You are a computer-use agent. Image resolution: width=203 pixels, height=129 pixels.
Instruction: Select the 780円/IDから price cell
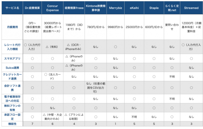tap(96, 27)
